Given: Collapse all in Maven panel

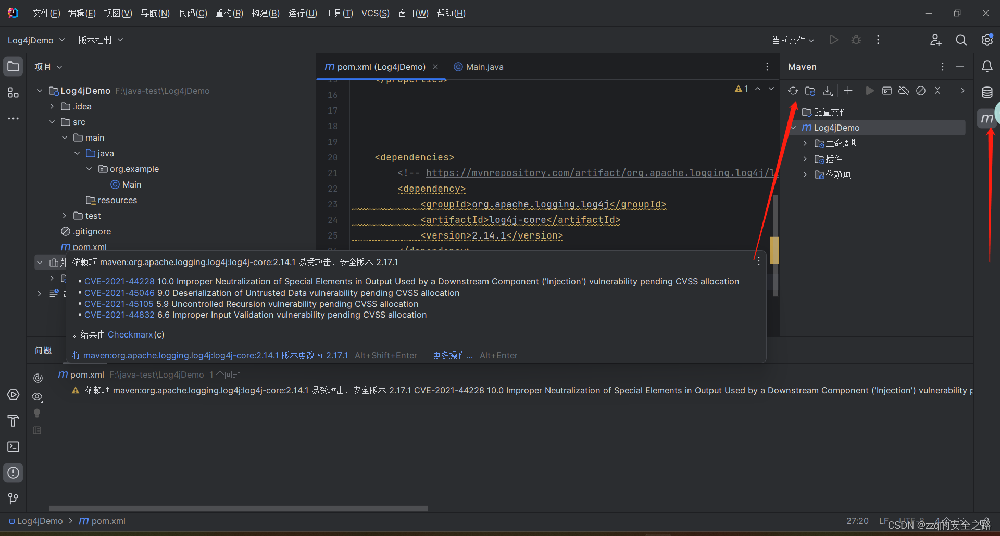Looking at the screenshot, I should click(938, 91).
